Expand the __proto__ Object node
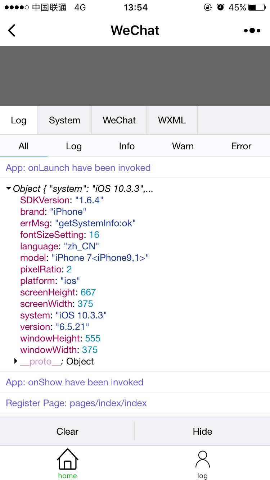The width and height of the screenshot is (270, 480). click(x=16, y=361)
